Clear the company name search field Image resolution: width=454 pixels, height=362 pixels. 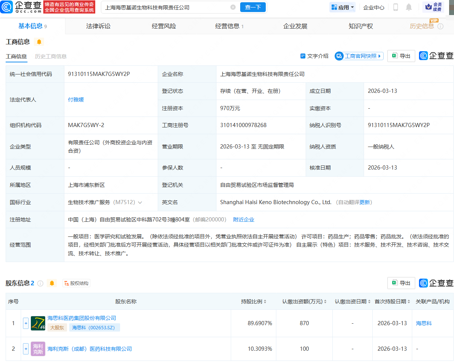(x=233, y=7)
